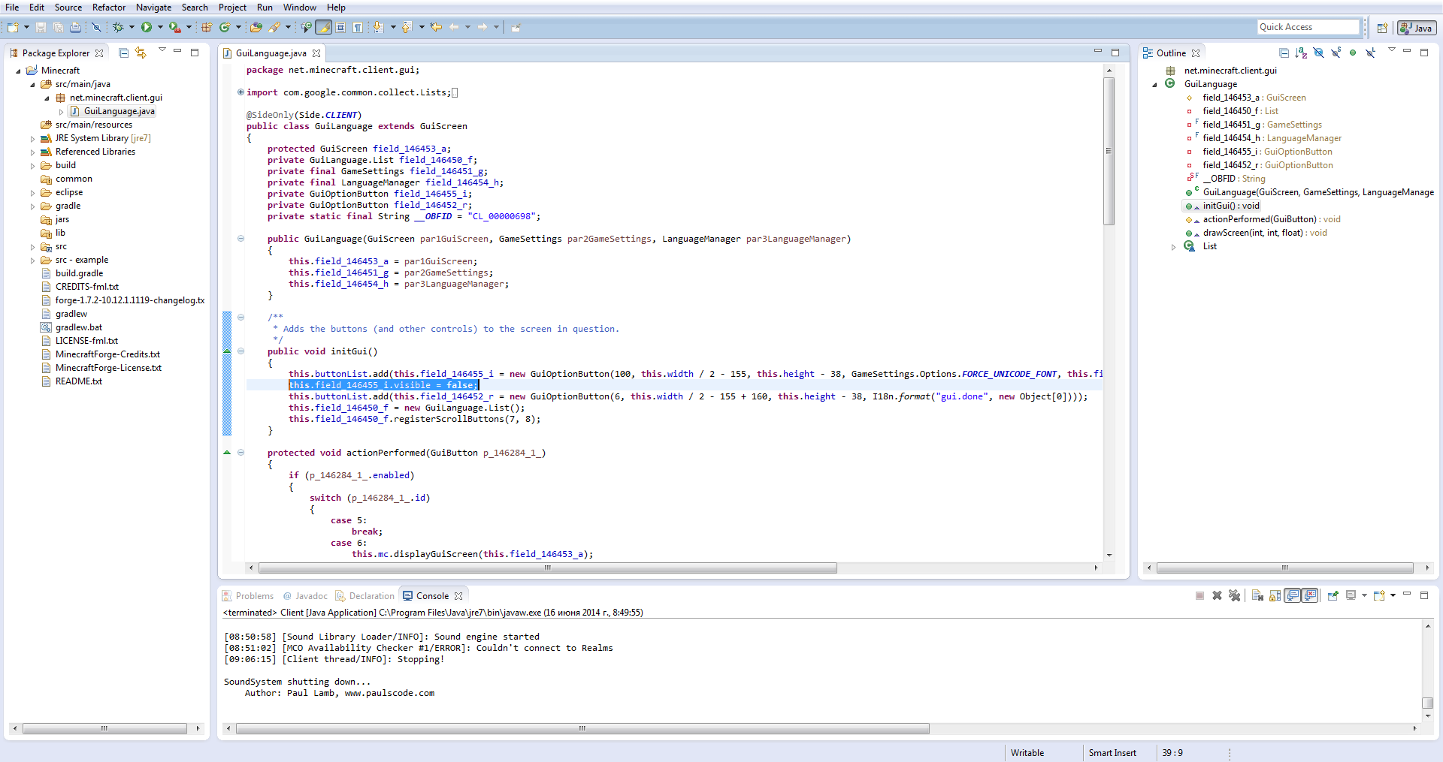Expand the List class in Outline

click(1173, 247)
